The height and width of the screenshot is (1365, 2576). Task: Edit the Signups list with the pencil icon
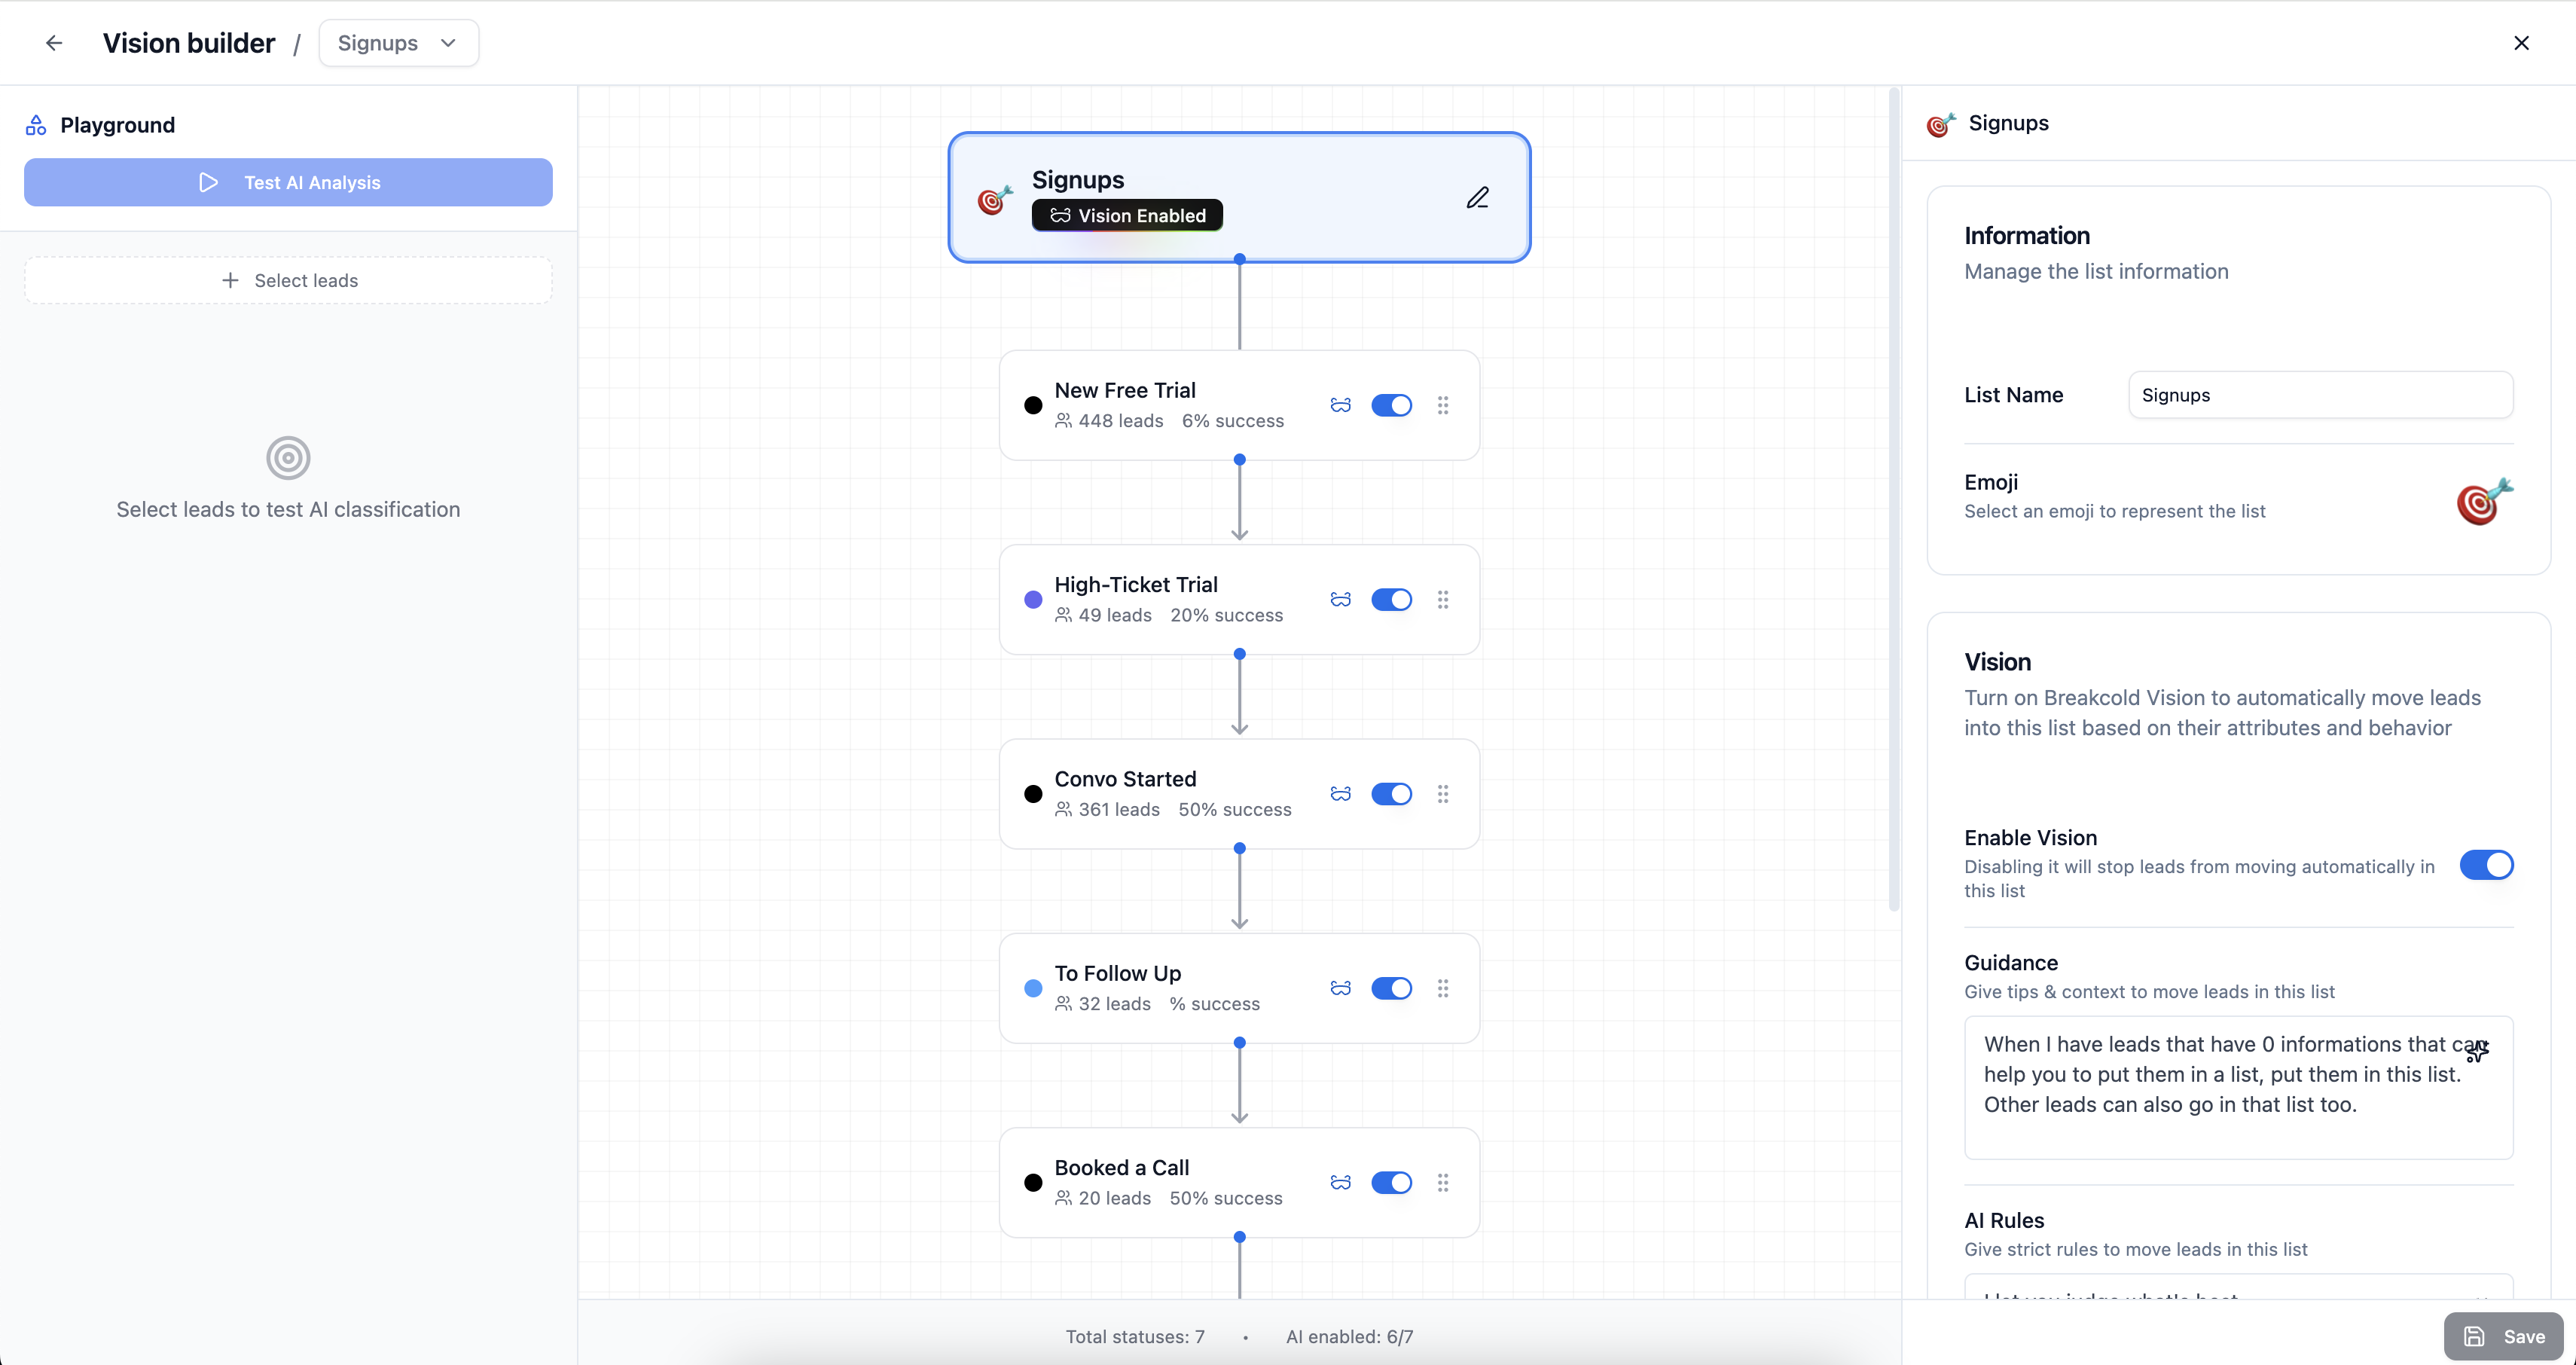[1477, 198]
